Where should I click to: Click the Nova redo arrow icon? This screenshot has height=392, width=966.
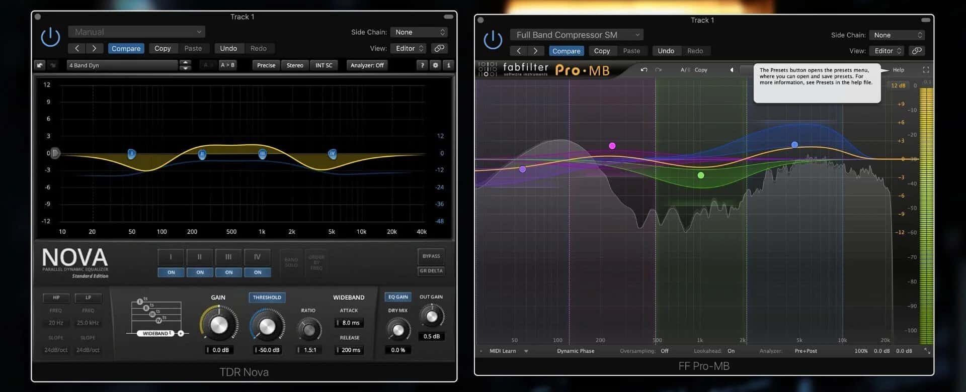click(52, 65)
